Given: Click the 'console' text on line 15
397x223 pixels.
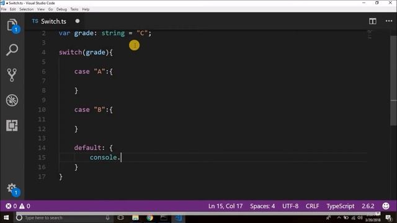Looking at the screenshot, I should pyautogui.click(x=104, y=157).
